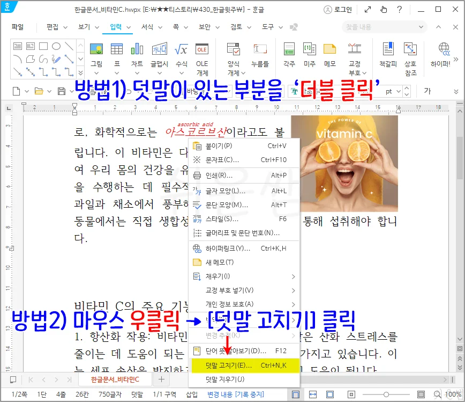Insert a picture with the 그림 icon
The height and width of the screenshot is (402, 465).
coord(96,49)
